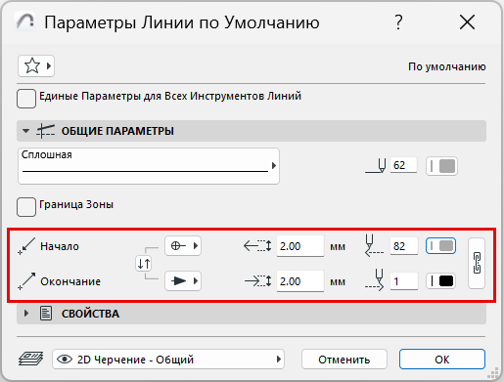Collapse the ОБЩИЕ ПАРАМЕТРЫ section
Viewport: 504px width, 382px height.
25,131
